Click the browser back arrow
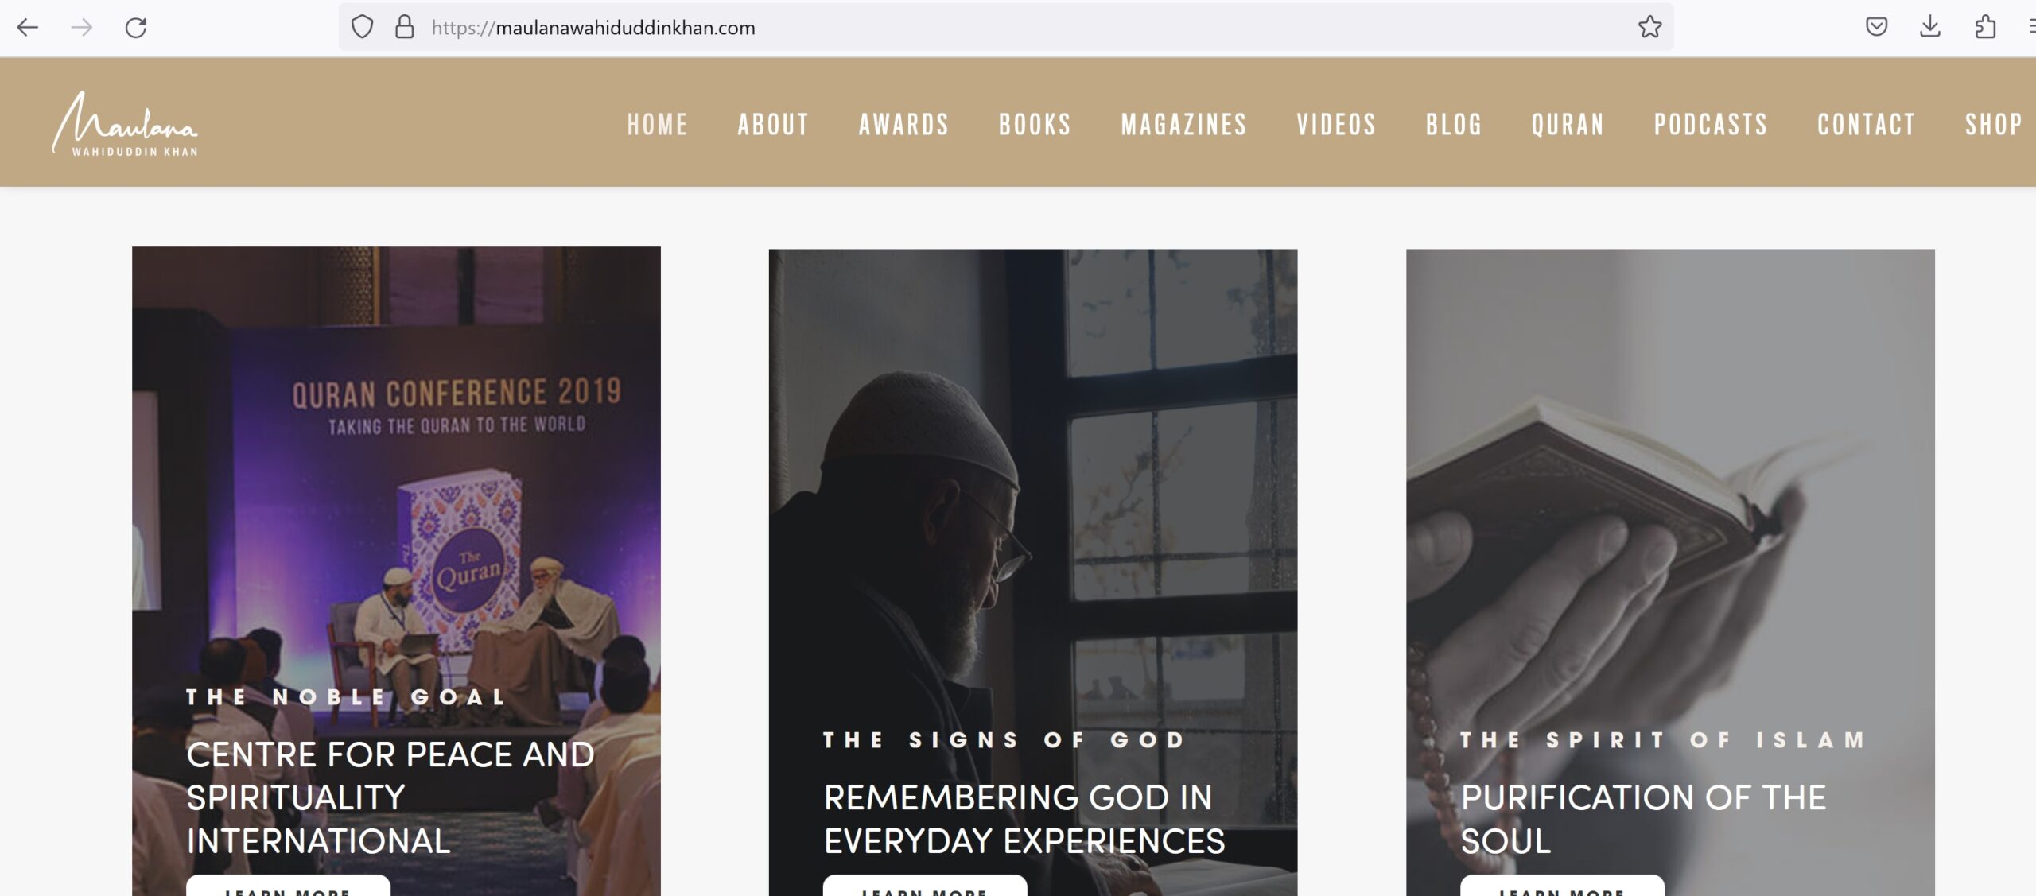2036x896 pixels. click(28, 28)
